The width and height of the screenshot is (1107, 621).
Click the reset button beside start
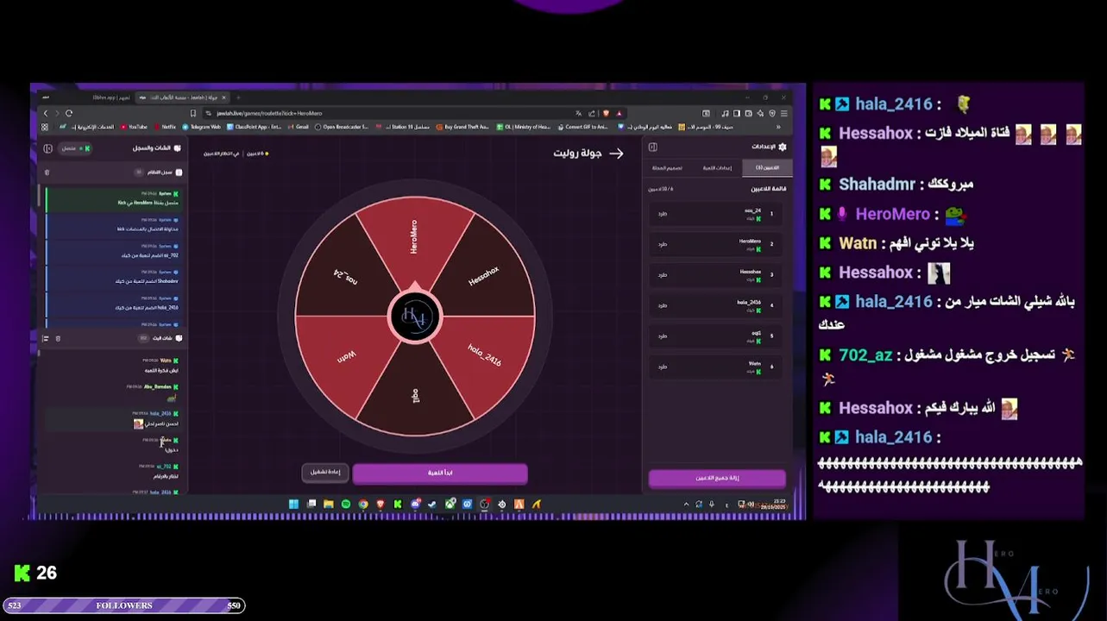325,473
